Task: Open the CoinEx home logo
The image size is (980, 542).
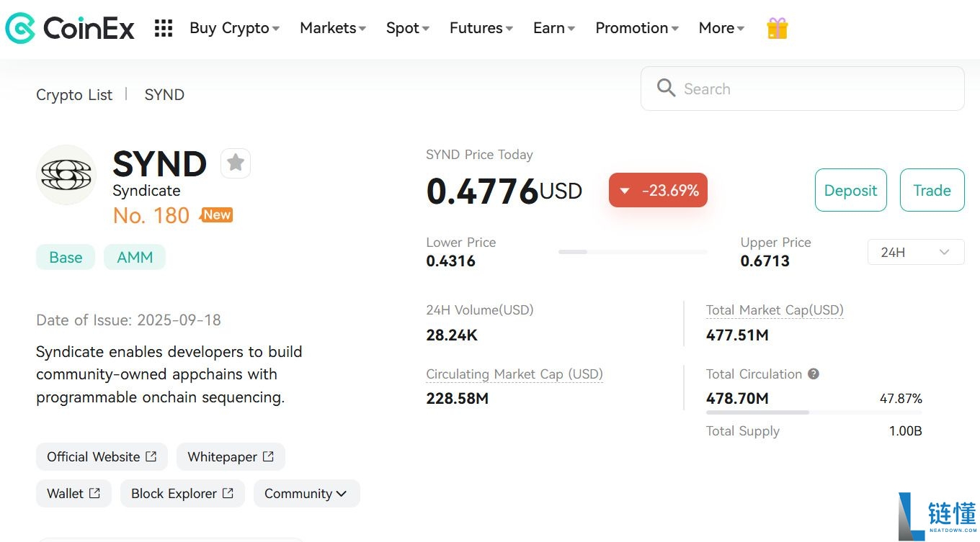Action: (x=70, y=28)
